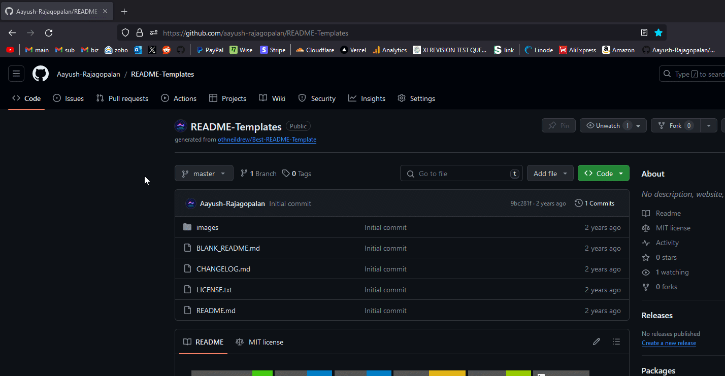
Task: Click the browser URL address bar
Action: [x=391, y=33]
